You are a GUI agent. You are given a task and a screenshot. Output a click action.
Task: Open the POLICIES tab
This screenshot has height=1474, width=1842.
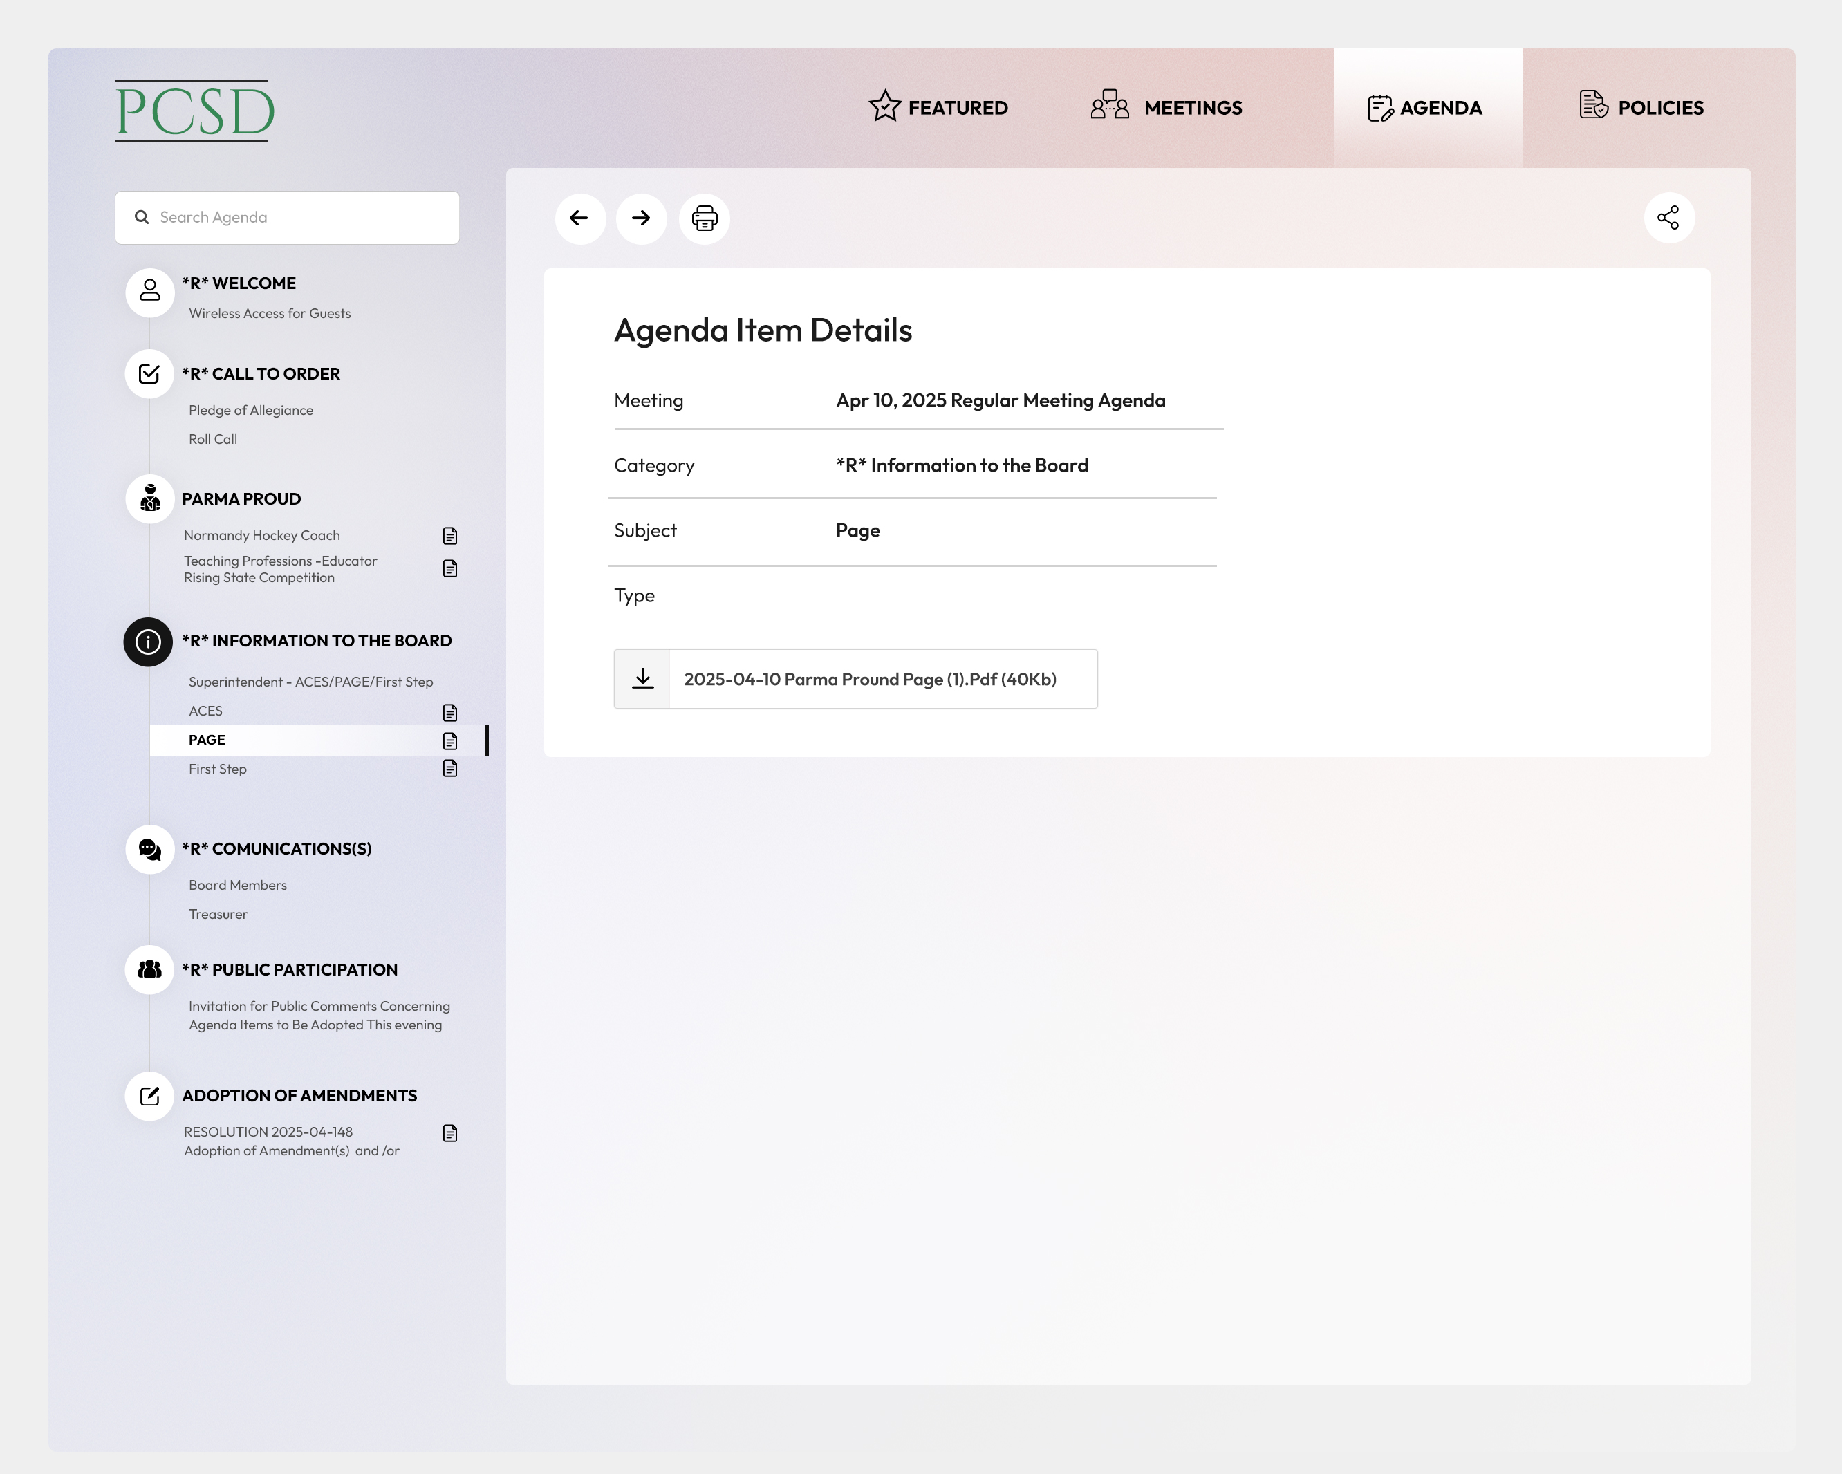pos(1641,108)
